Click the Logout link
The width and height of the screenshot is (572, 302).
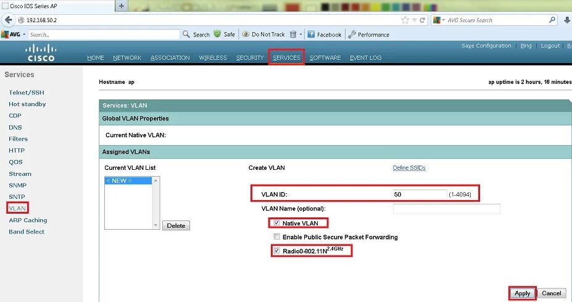[x=550, y=46]
